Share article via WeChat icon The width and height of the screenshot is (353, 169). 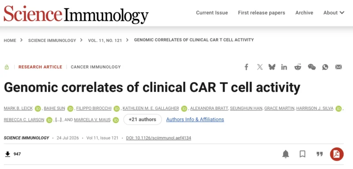tap(312, 67)
